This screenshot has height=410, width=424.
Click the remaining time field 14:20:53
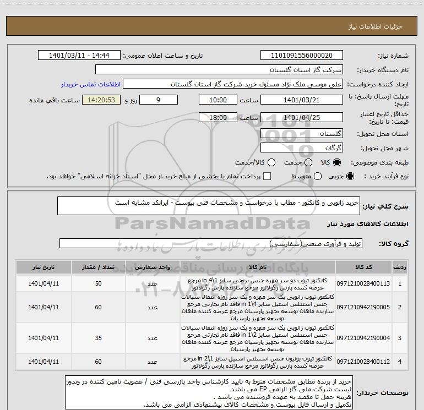coord(101,100)
